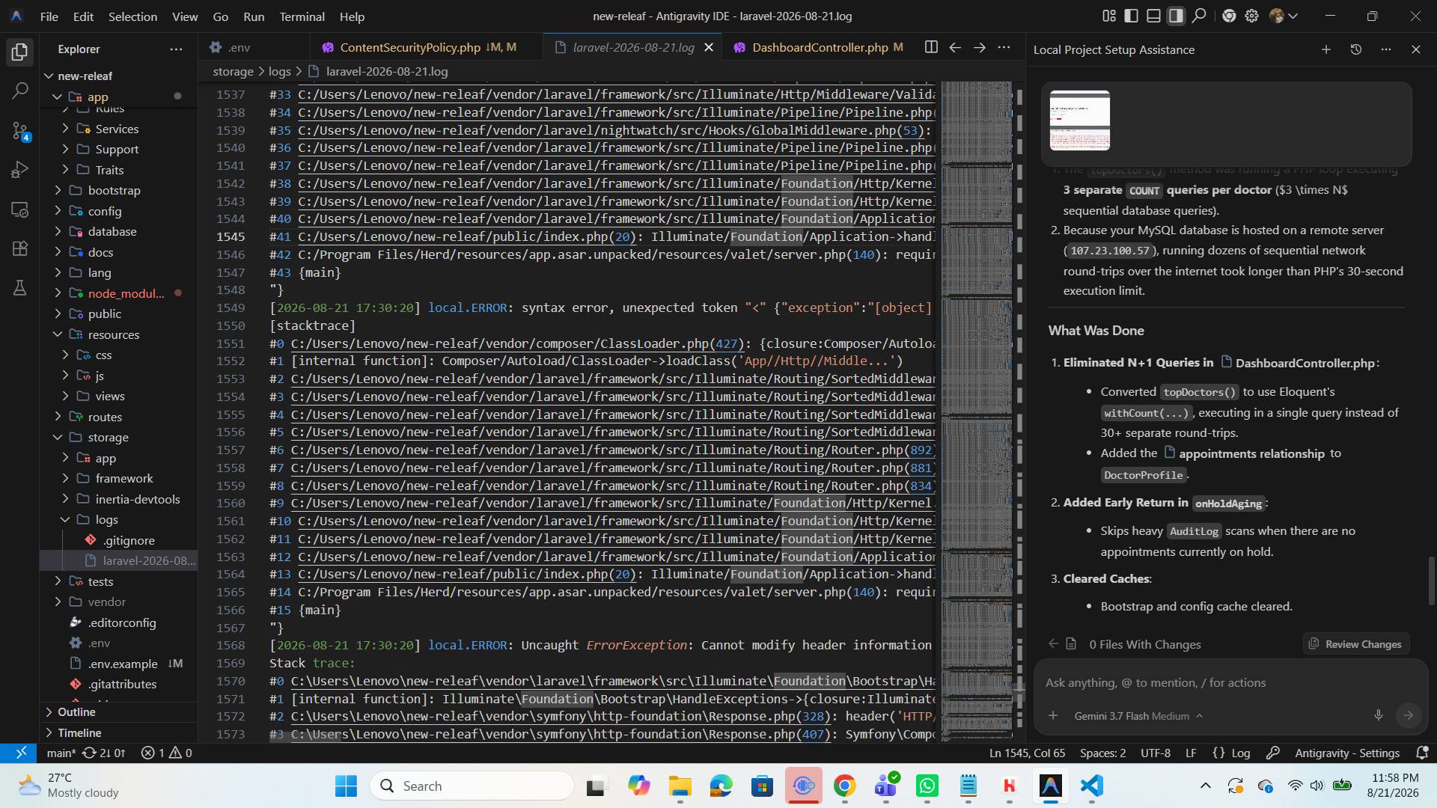Toggle the bottom panel layout button
1437x808 pixels.
coord(1153,16)
